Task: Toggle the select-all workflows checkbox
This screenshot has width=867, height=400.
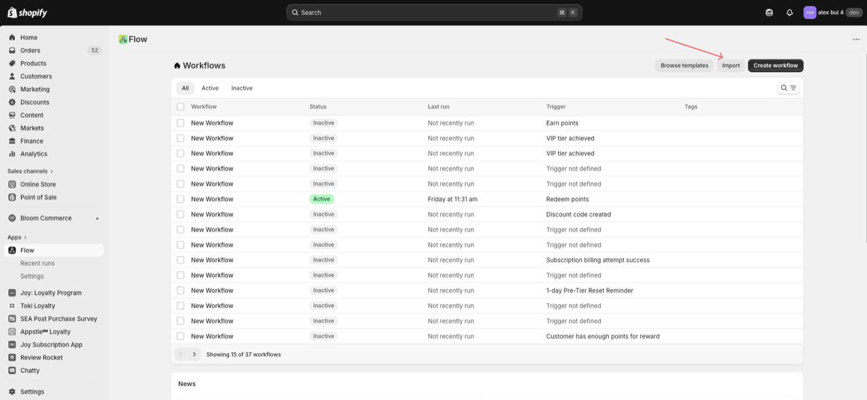Action: tap(180, 107)
